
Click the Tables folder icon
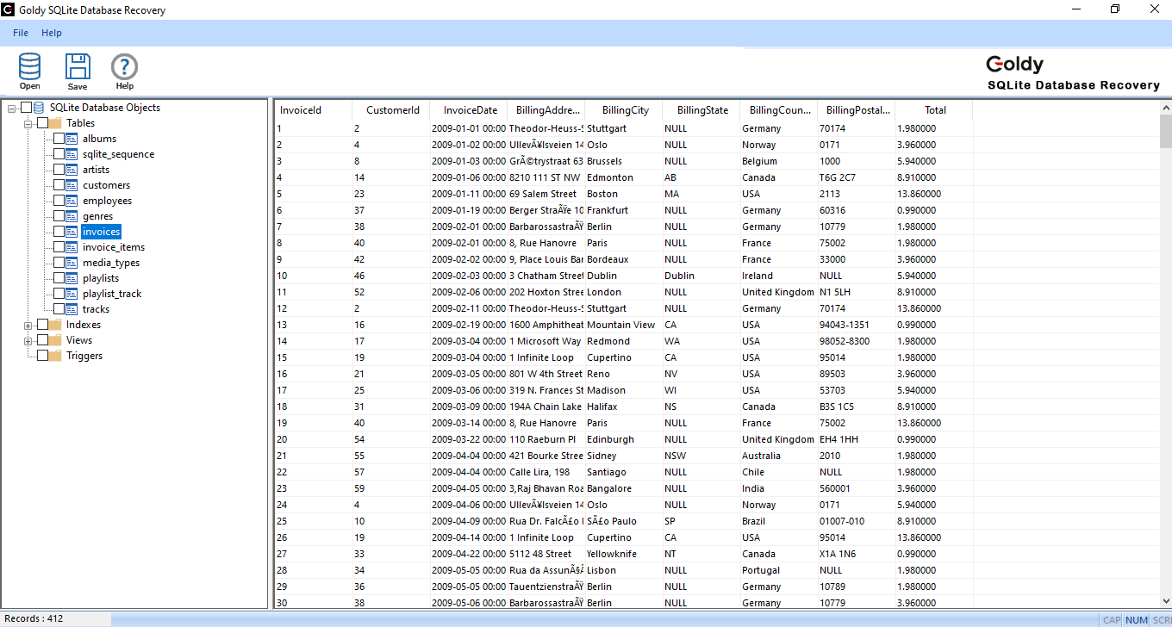(x=55, y=123)
